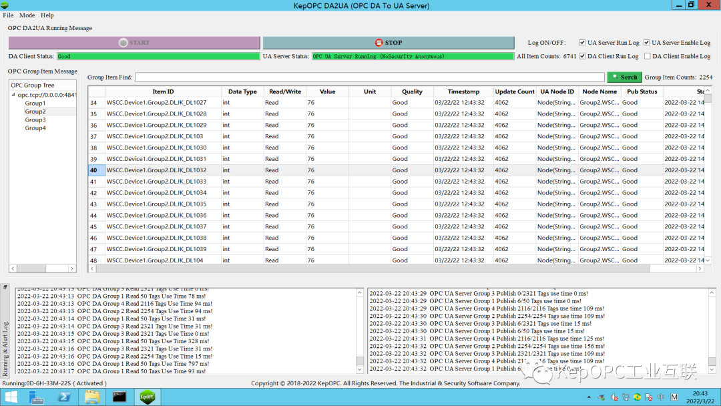Show hidden system tray icons

(589, 397)
